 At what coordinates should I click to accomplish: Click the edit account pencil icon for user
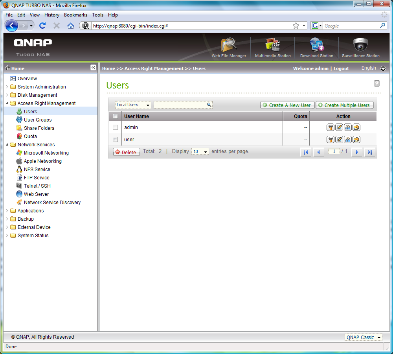[339, 140]
